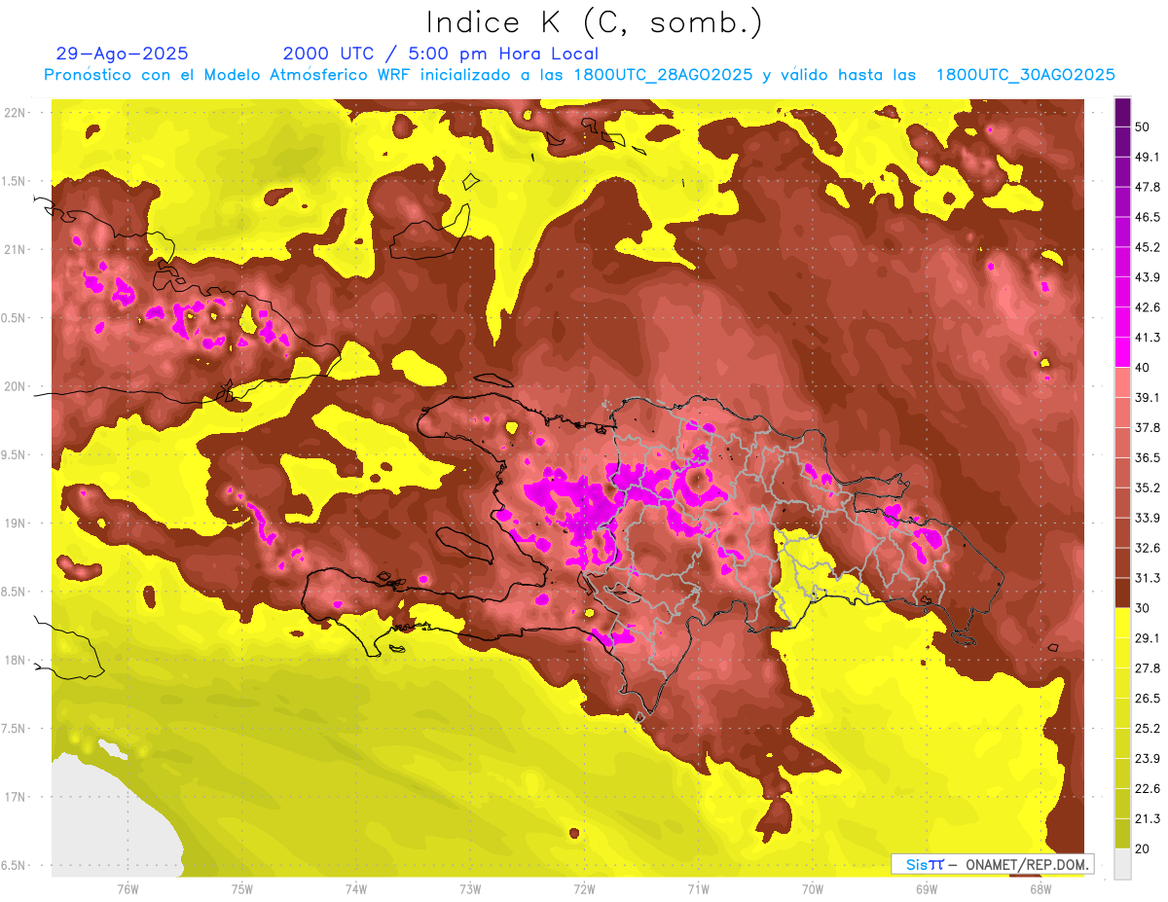The width and height of the screenshot is (1168, 902).
Task: Click the map title Indice K
Action: [594, 22]
